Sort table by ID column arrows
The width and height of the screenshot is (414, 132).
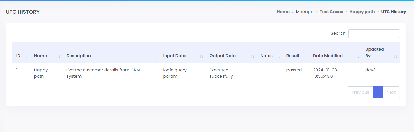(x=26, y=56)
